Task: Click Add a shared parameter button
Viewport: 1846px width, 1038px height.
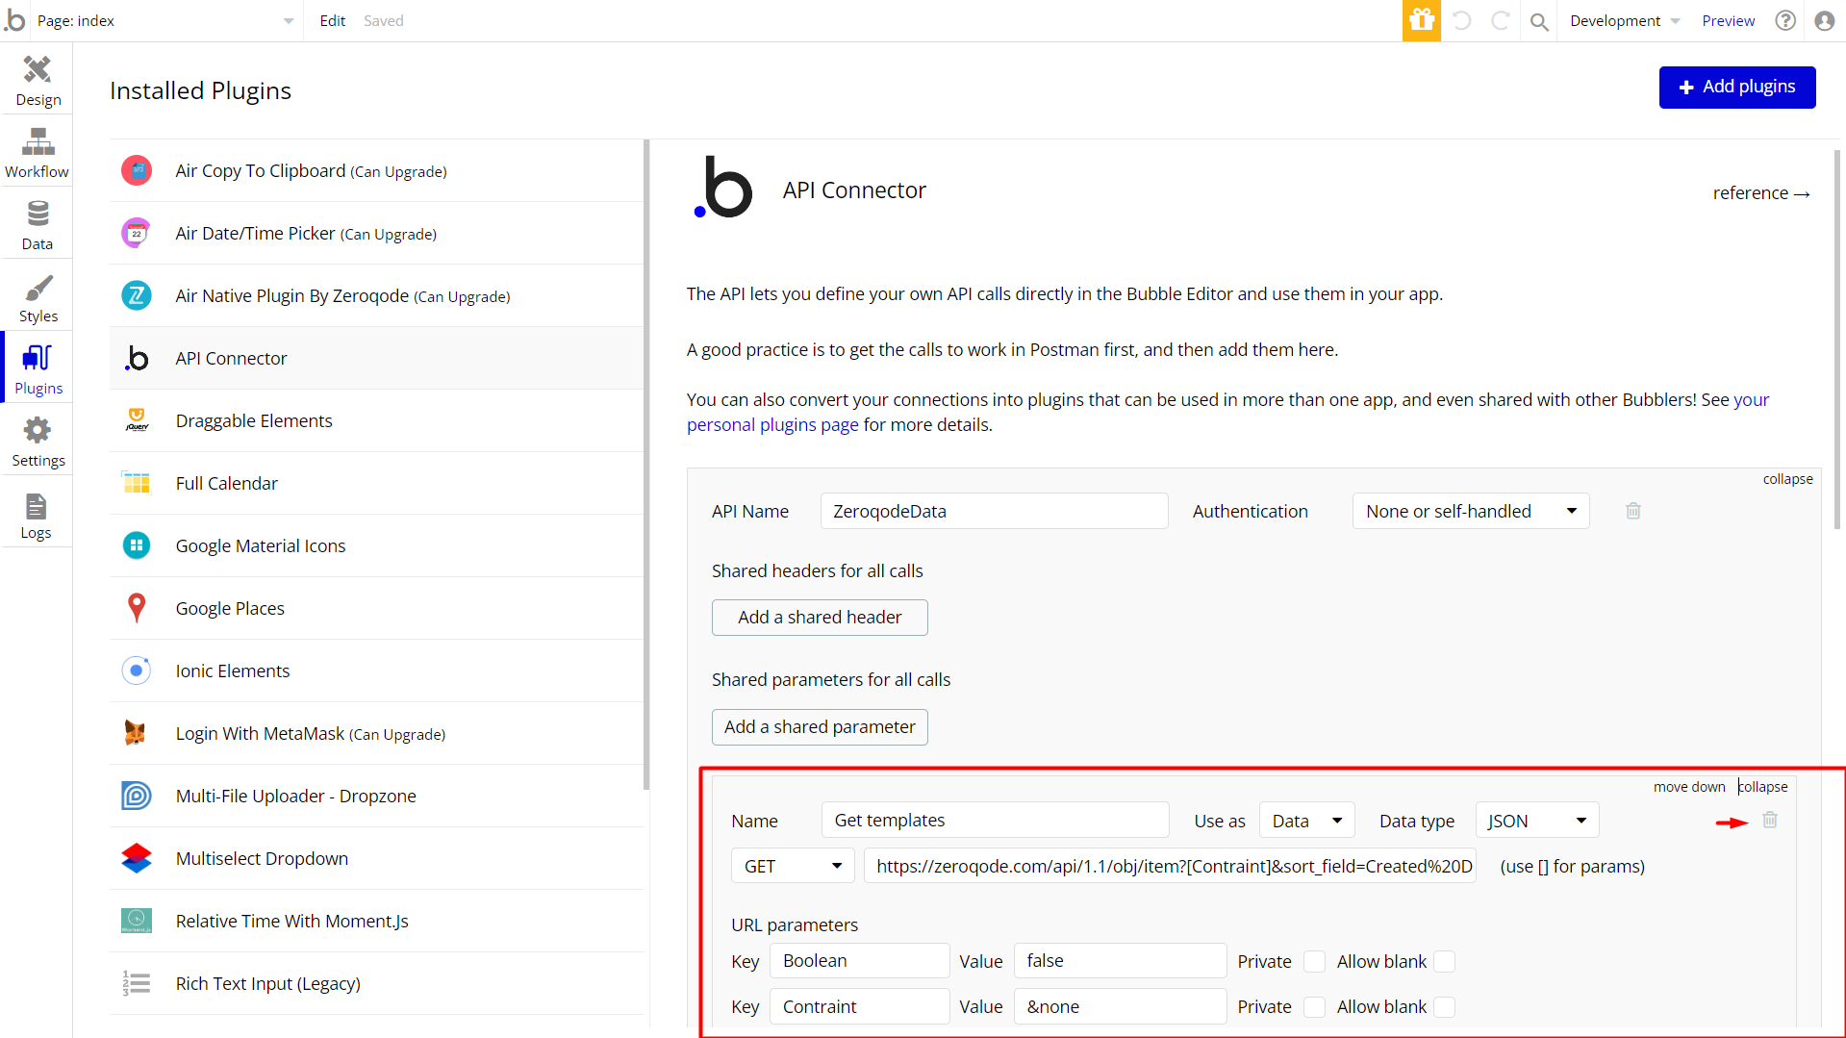Action: [820, 726]
